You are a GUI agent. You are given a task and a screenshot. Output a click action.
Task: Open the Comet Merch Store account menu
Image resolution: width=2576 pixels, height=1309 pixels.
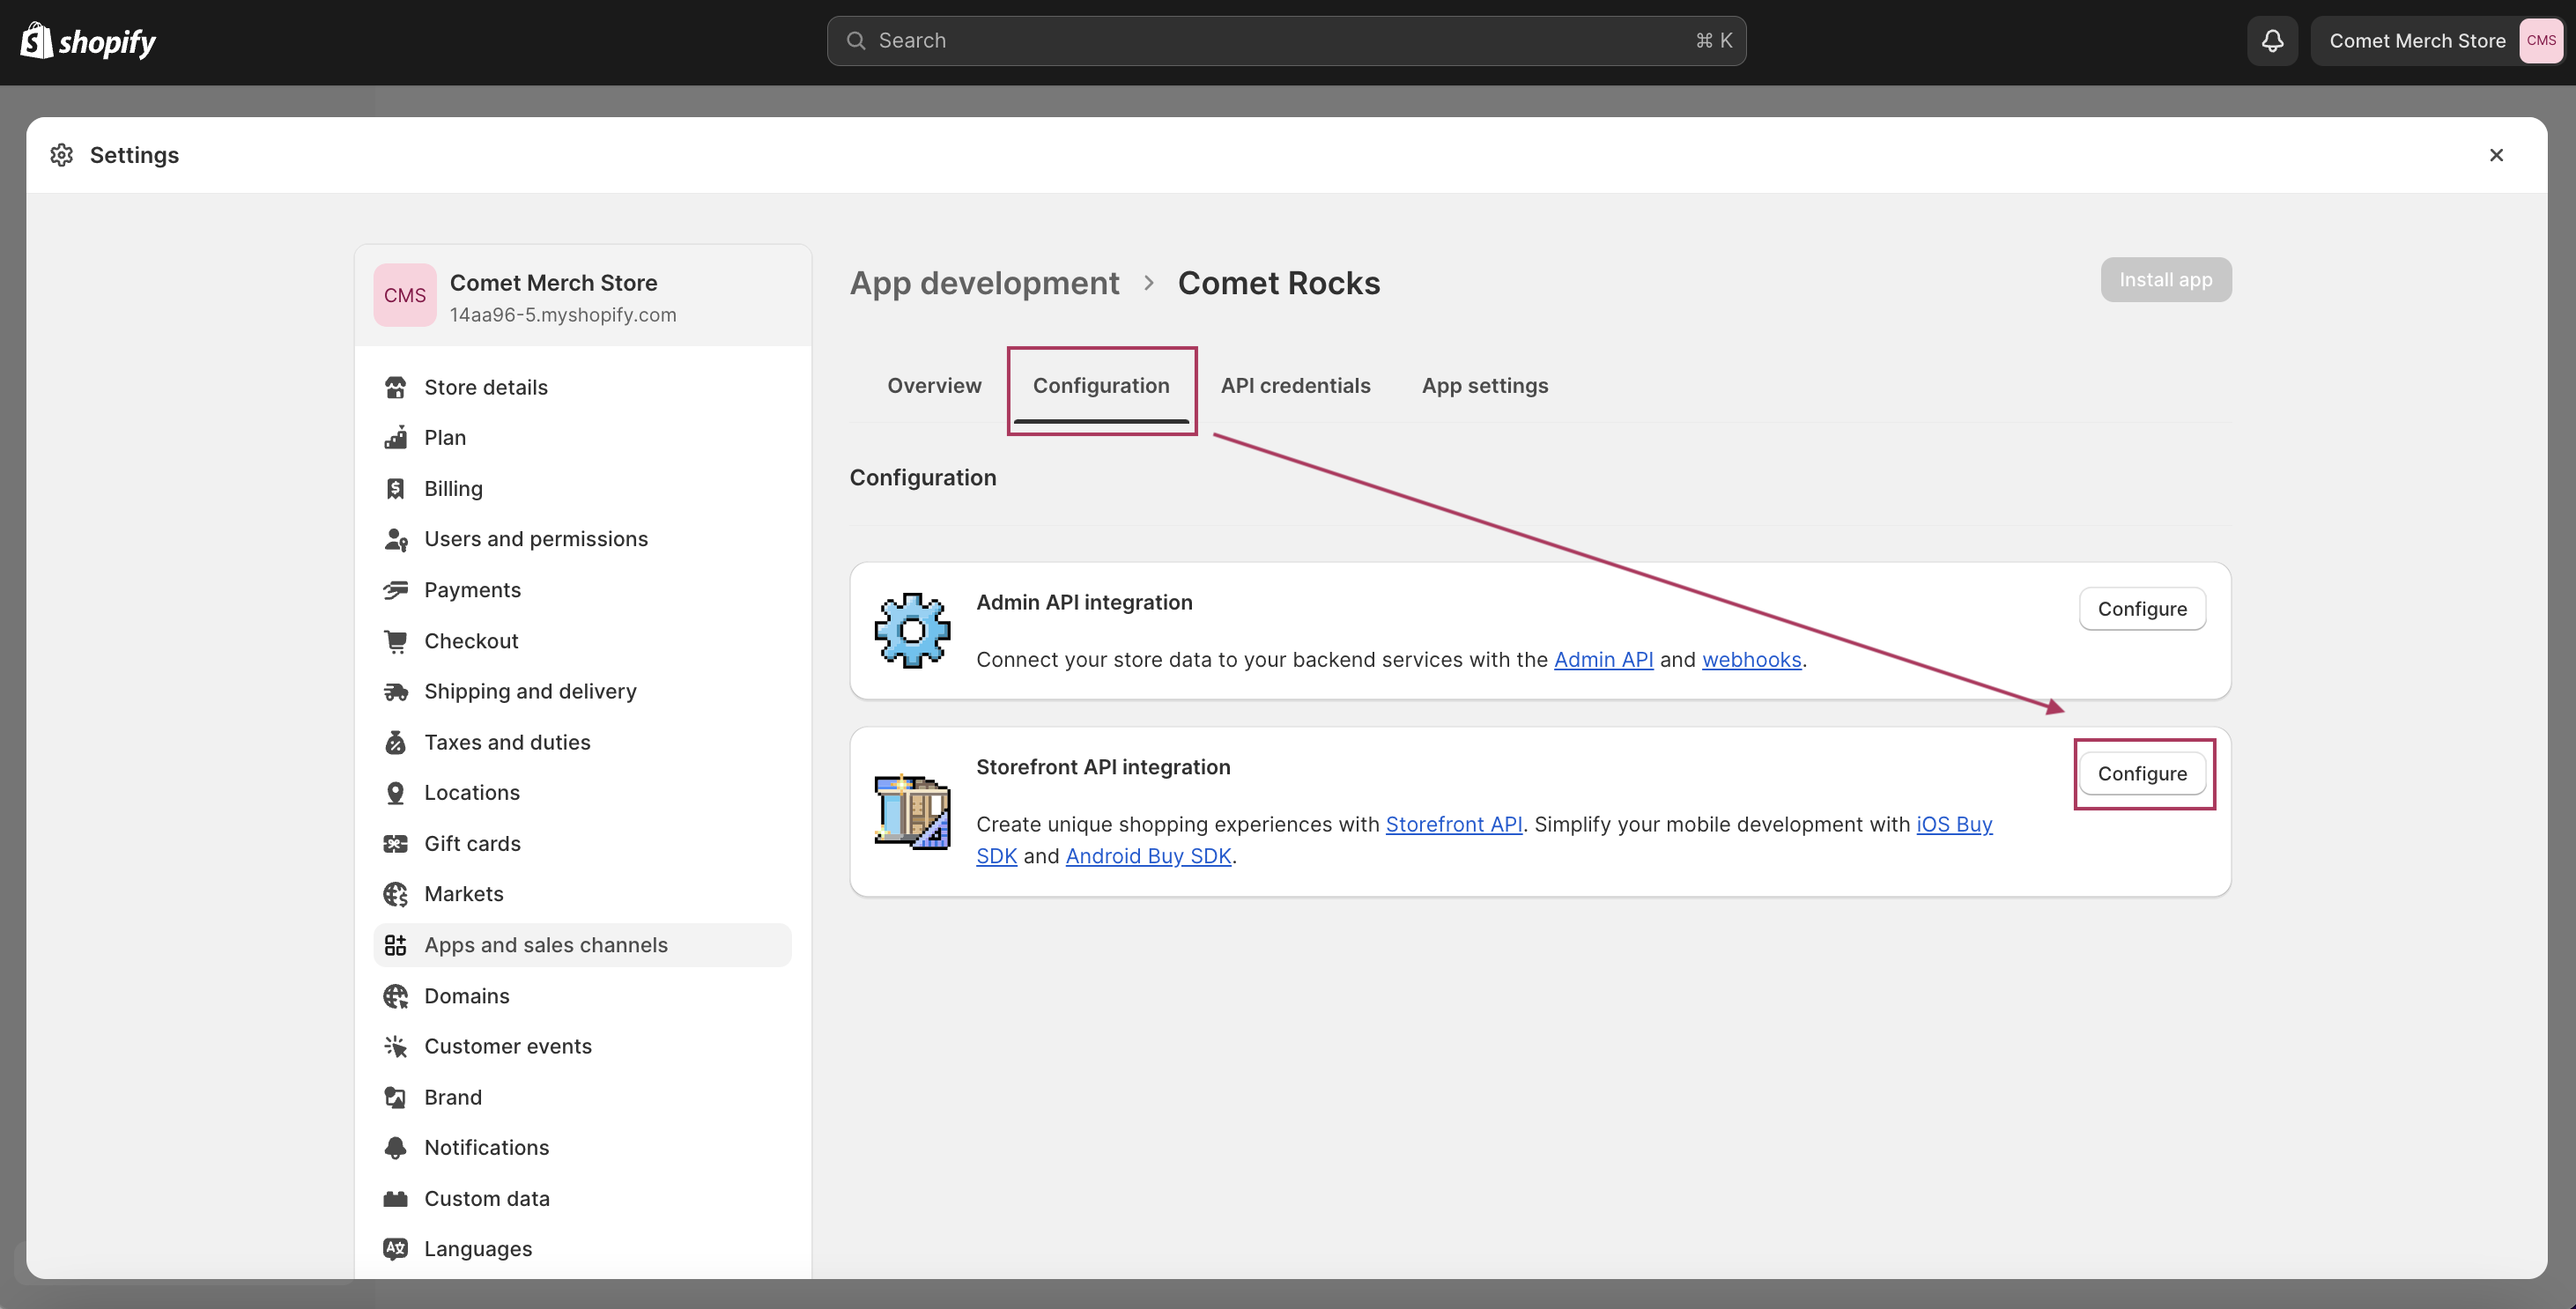(2436, 41)
